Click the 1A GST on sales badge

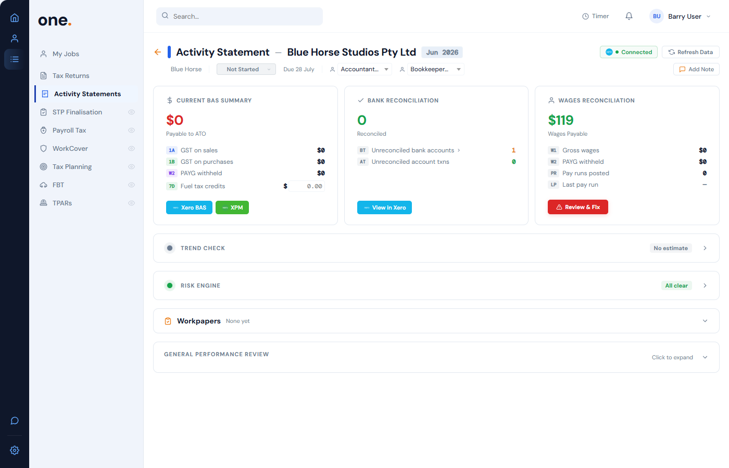(172, 150)
